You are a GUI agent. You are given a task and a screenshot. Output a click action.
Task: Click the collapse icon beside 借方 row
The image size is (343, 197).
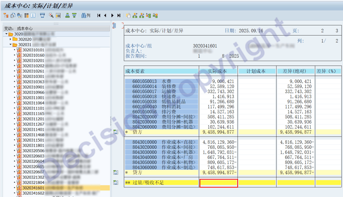coord(116,132)
